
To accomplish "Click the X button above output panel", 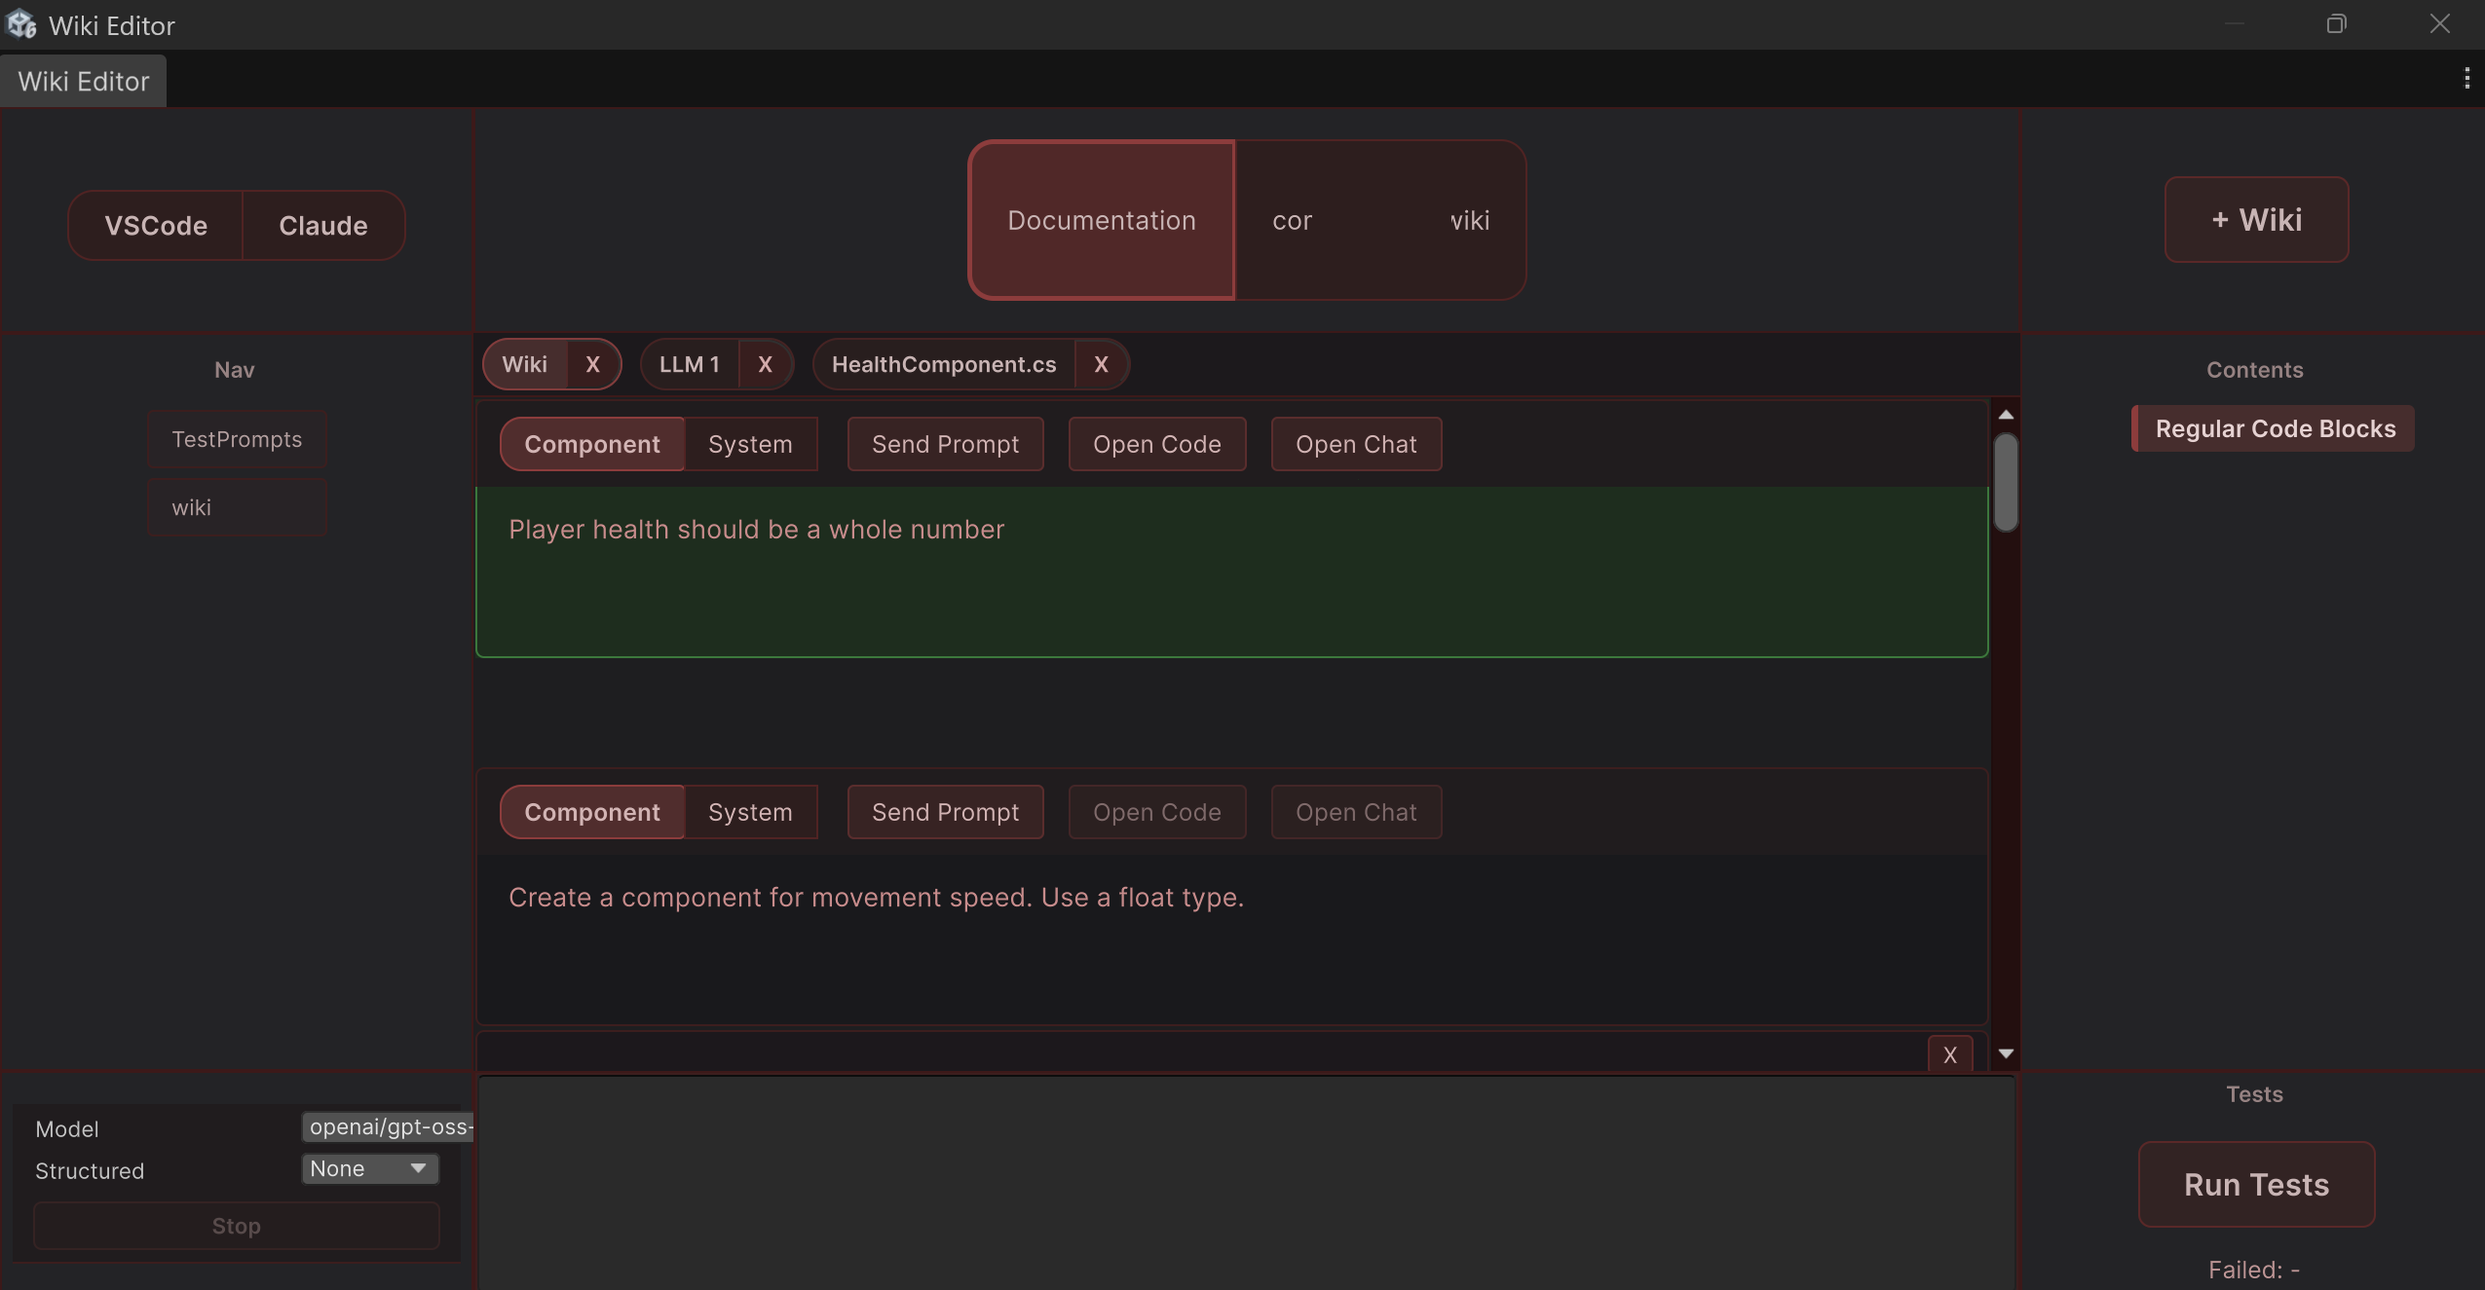I will tap(1949, 1054).
